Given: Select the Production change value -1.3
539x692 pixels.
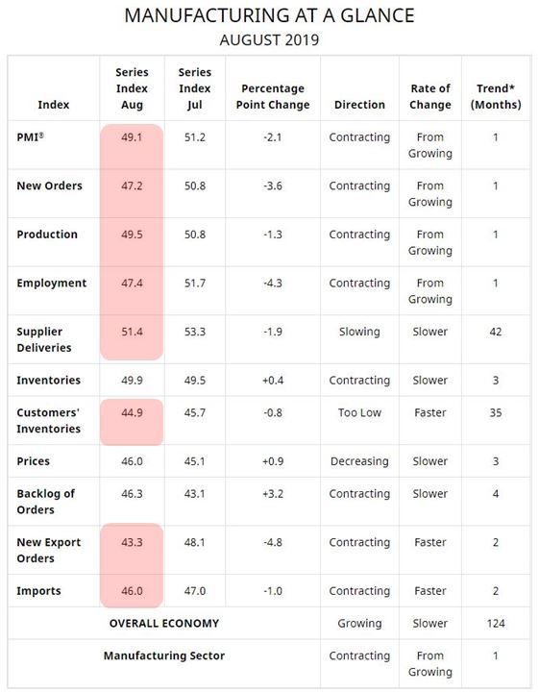Looking at the screenshot, I should pos(273,235).
